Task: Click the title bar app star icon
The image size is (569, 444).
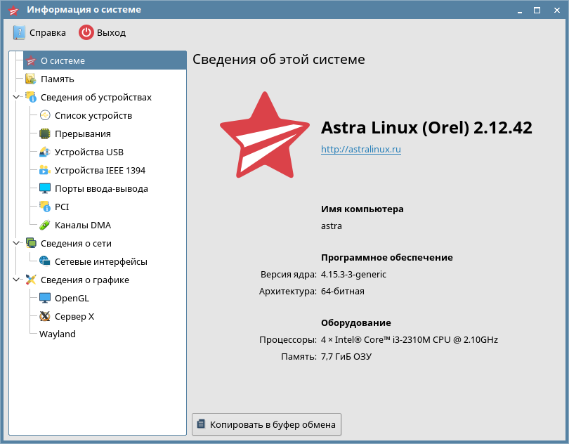Action: pos(14,10)
